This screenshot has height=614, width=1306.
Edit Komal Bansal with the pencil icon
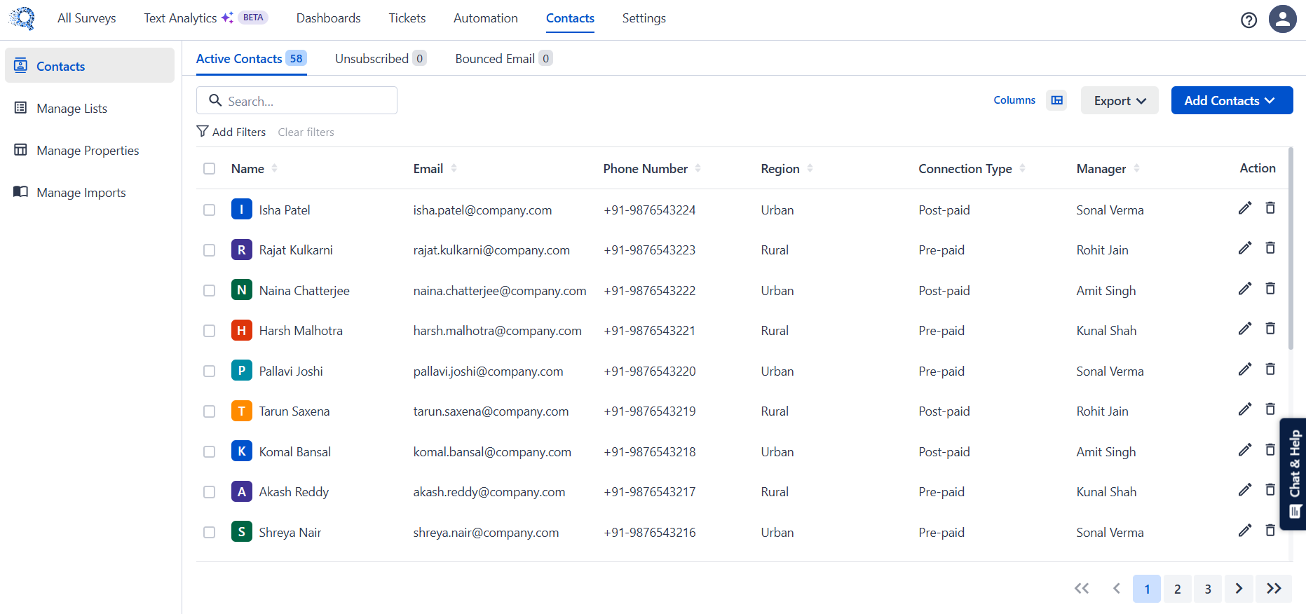pos(1244,450)
